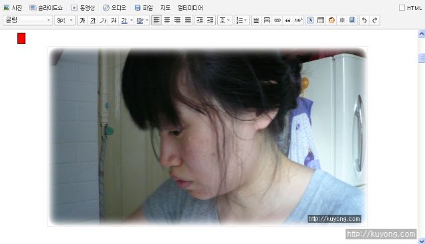Click the vertical scrollbar thumb
Viewport: 425px width, 244px height.
[x=422, y=58]
